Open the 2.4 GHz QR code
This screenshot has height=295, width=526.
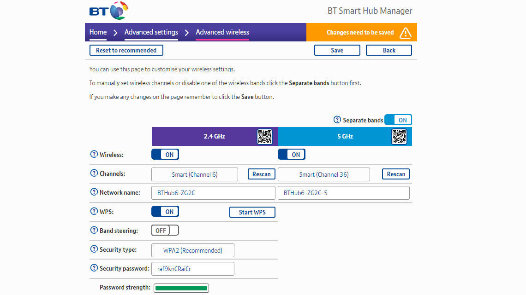[265, 137]
